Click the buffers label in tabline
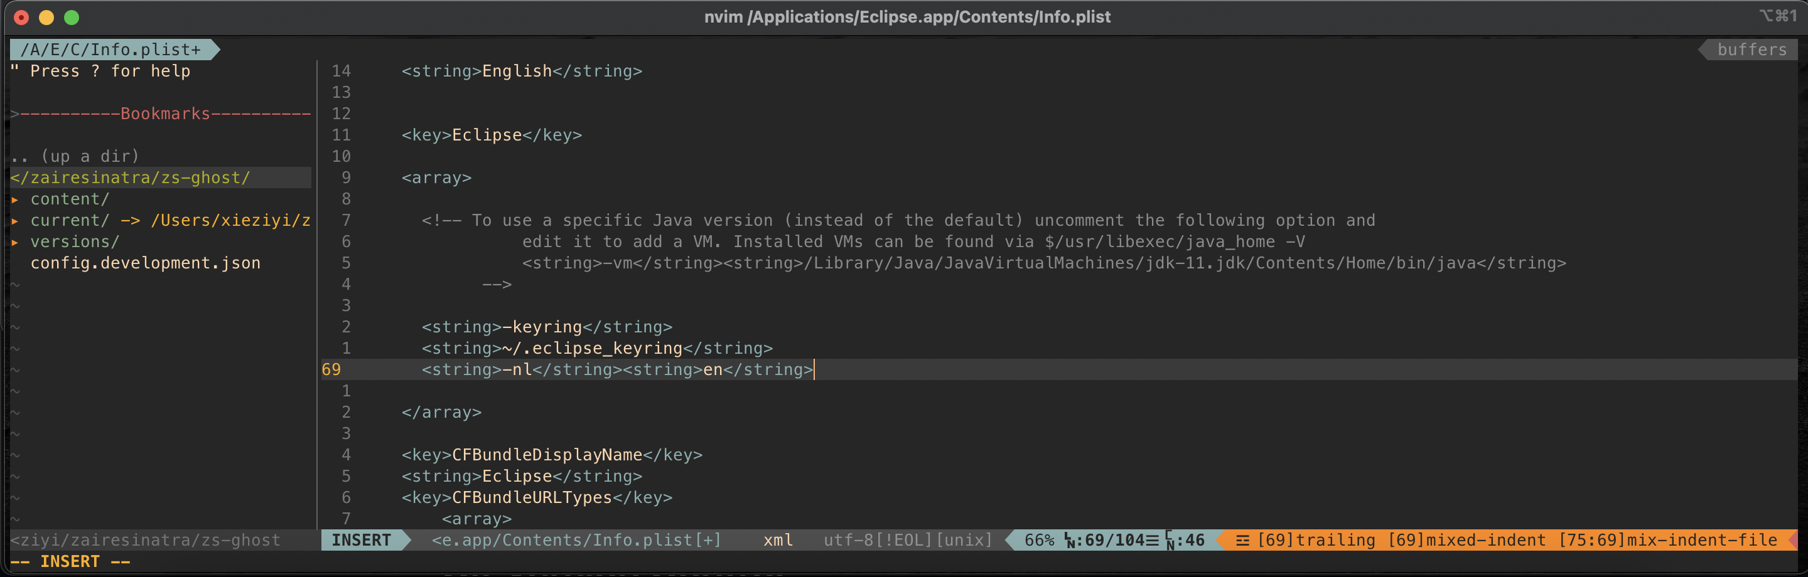 pyautogui.click(x=1751, y=49)
